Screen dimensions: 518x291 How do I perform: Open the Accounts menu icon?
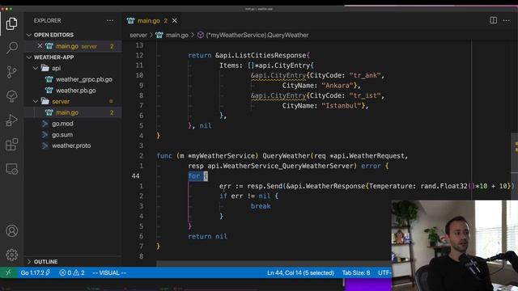[x=11, y=230]
